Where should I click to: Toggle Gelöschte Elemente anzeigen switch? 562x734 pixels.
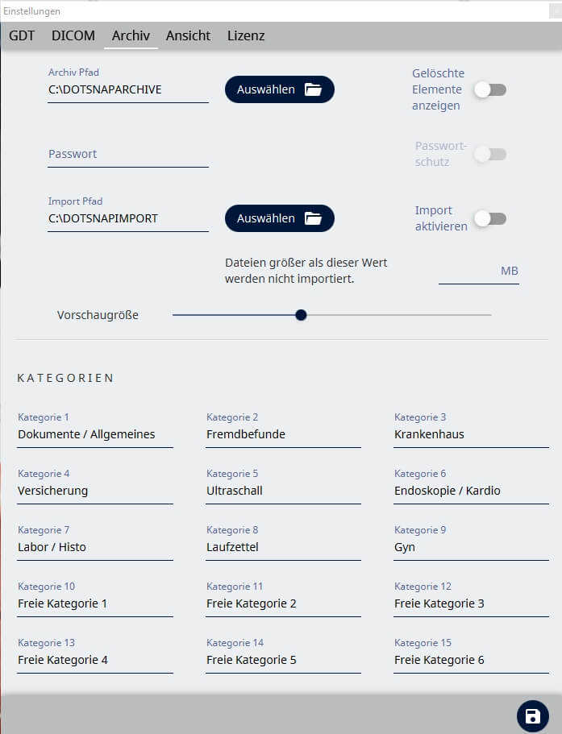(489, 89)
